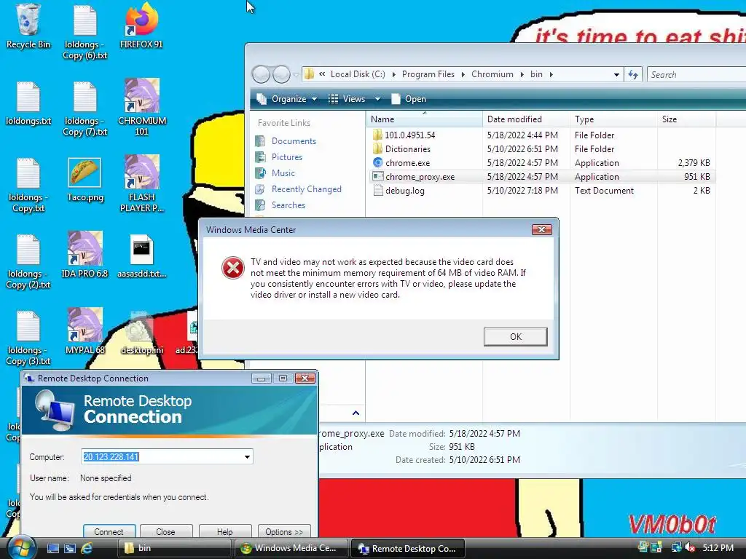Select loldongs - Copy (6).txt on desktop
The height and width of the screenshot is (559, 746).
tap(85, 32)
